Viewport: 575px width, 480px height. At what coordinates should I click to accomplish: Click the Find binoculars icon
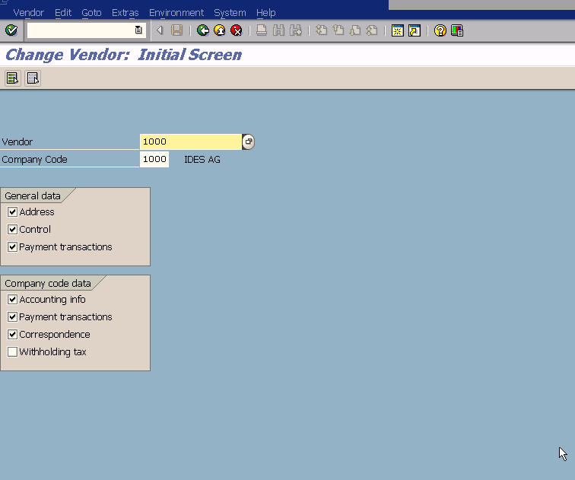(x=278, y=30)
